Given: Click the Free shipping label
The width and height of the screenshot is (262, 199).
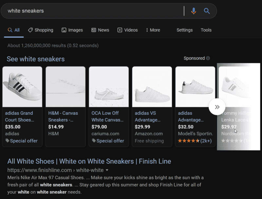Looking at the screenshot, I should point(149,141).
